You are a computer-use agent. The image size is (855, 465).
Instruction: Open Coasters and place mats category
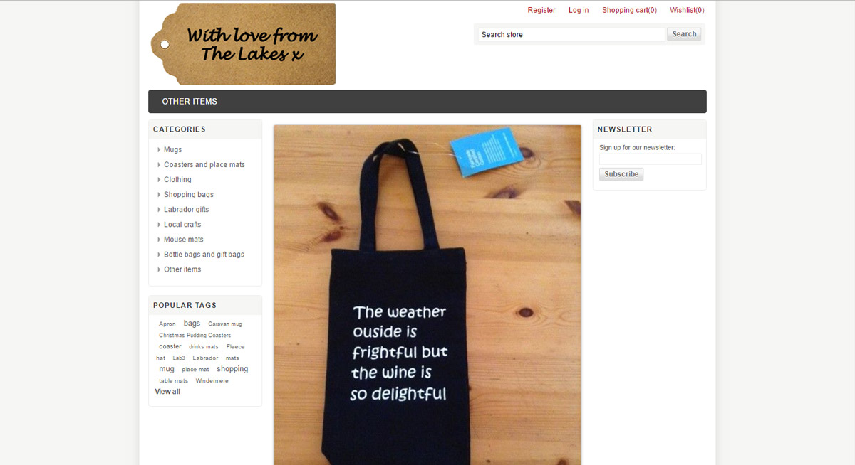click(204, 165)
